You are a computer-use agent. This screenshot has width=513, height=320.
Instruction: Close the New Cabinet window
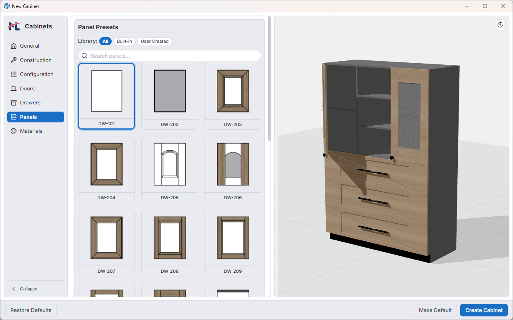pos(503,6)
